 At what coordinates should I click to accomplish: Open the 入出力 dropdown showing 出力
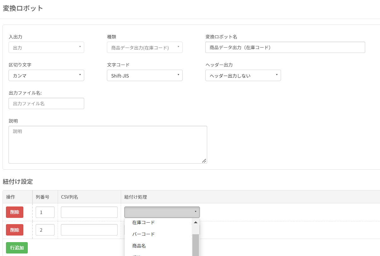[46, 47]
